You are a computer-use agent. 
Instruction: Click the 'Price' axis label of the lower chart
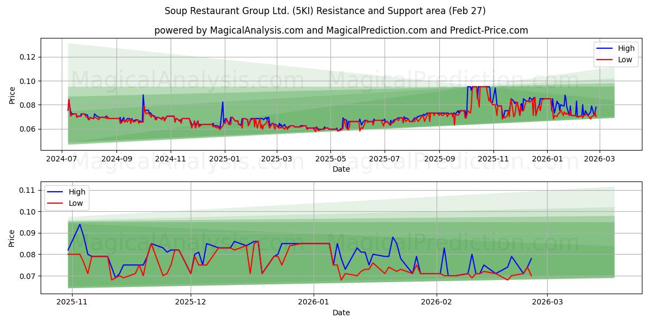[x=12, y=238]
